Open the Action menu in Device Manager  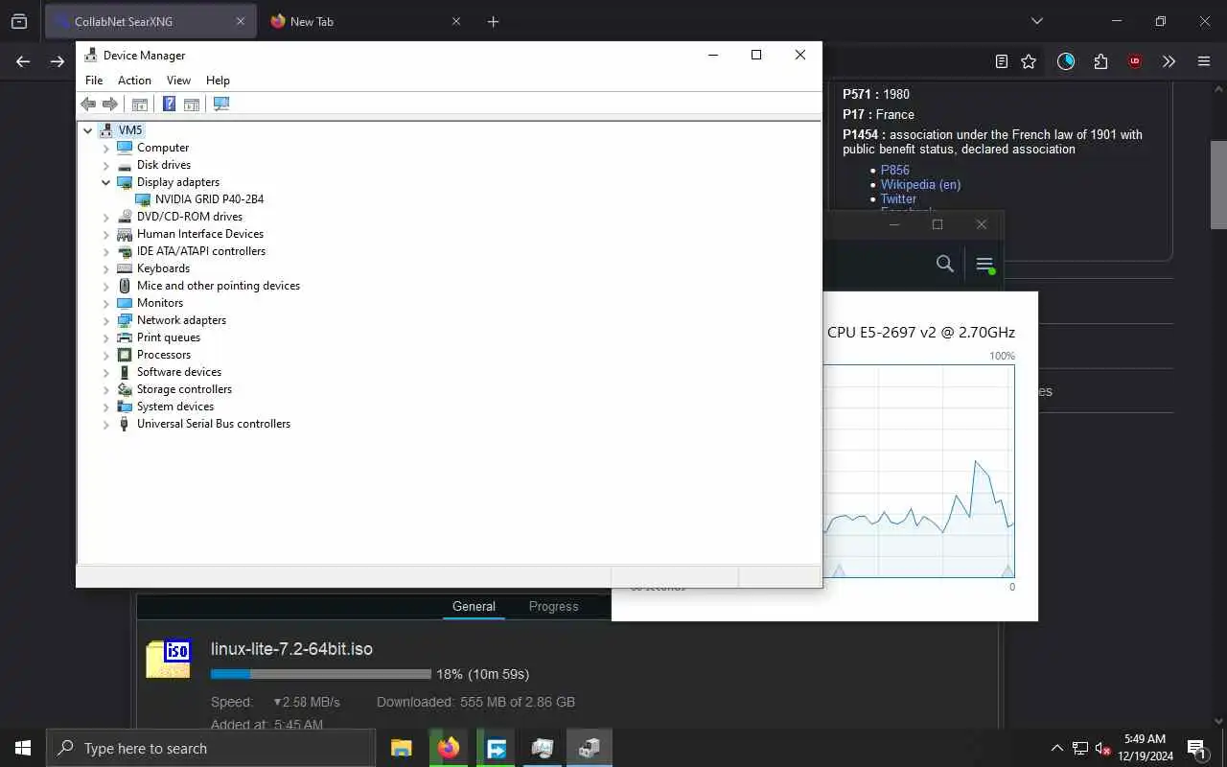134,81
